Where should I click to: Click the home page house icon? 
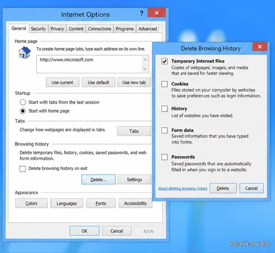25,53
